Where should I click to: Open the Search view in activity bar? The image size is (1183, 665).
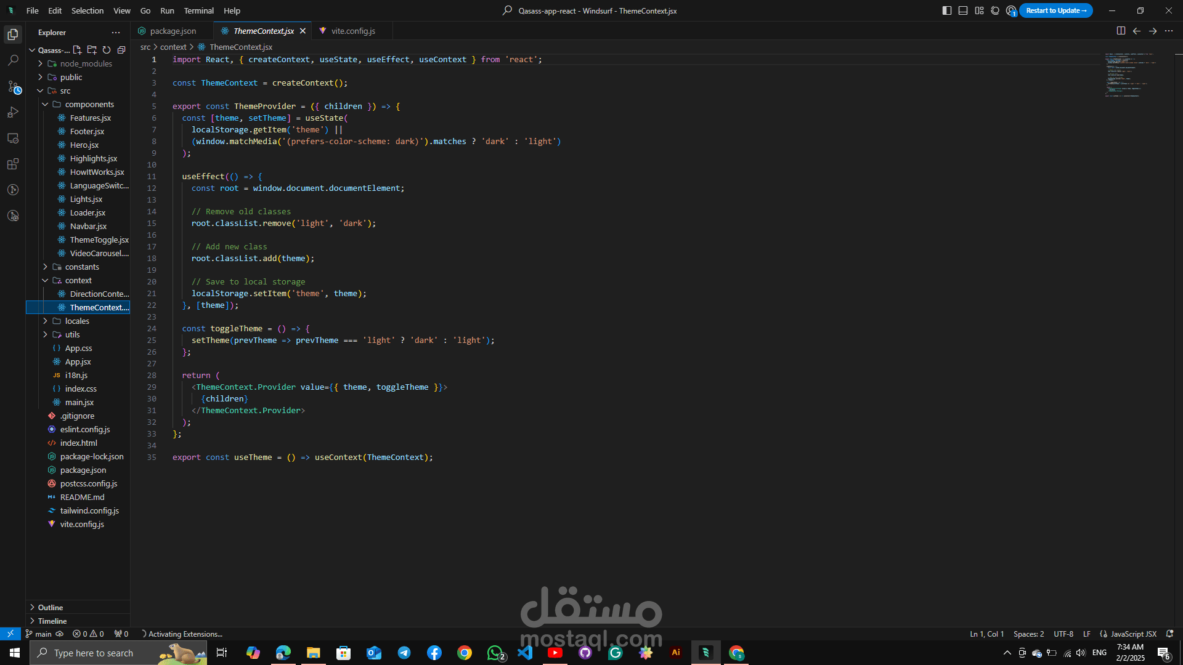[x=13, y=60]
